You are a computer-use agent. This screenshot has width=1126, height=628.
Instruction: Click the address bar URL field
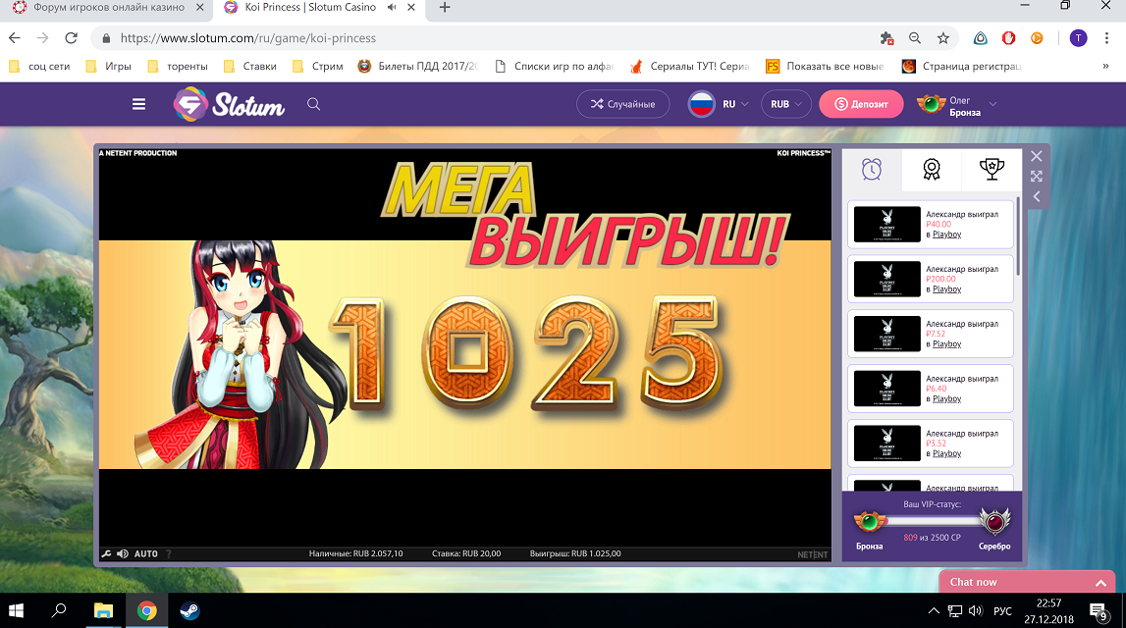(x=488, y=38)
